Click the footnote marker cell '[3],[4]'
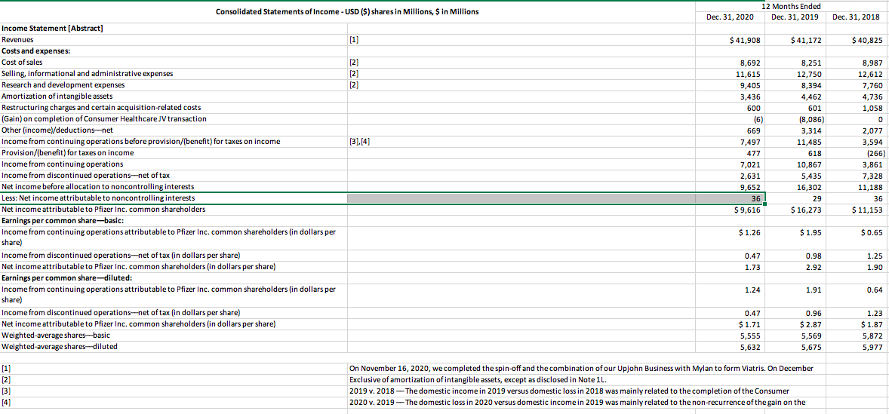 click(361, 142)
